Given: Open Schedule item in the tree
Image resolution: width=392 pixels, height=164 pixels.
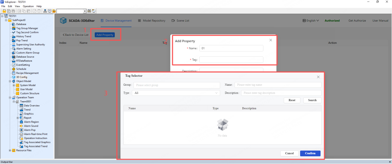Looking at the screenshot, I should pyautogui.click(x=21, y=69).
